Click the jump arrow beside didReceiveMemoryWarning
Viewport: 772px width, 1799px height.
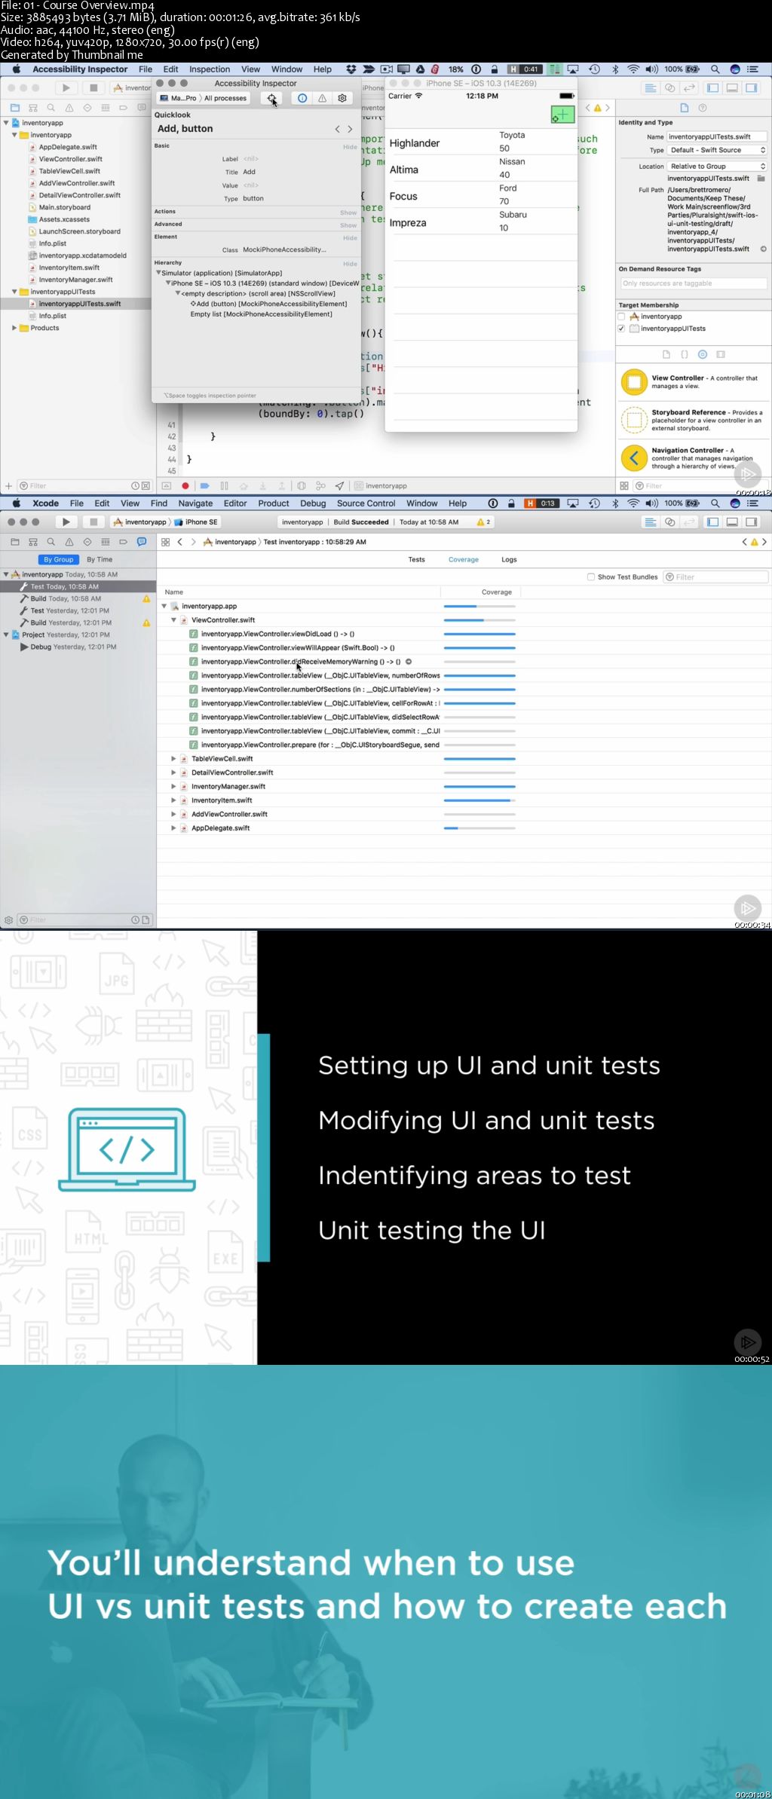point(409,662)
